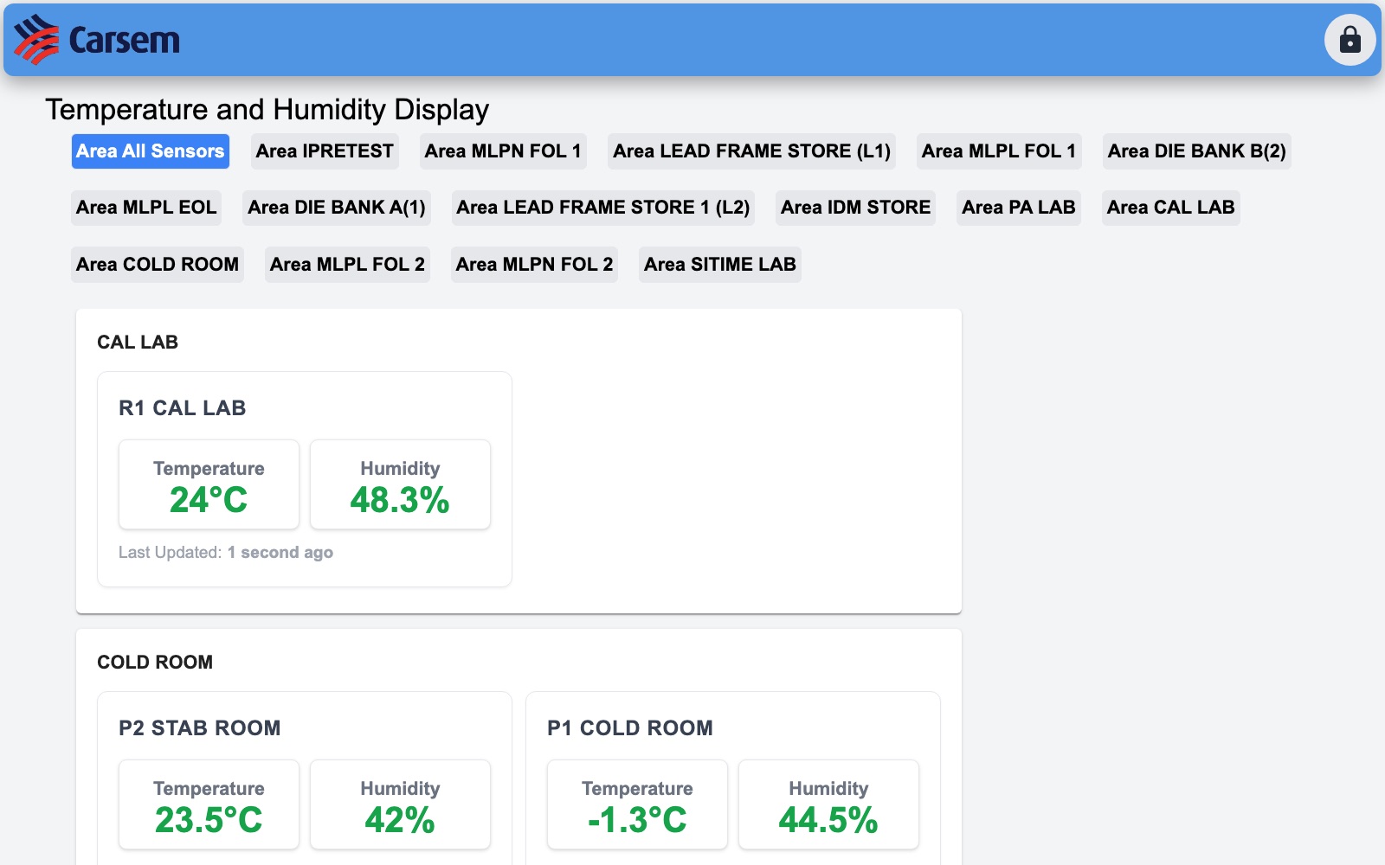Select the Area All Sensors tab
This screenshot has width=1385, height=865.
151,151
